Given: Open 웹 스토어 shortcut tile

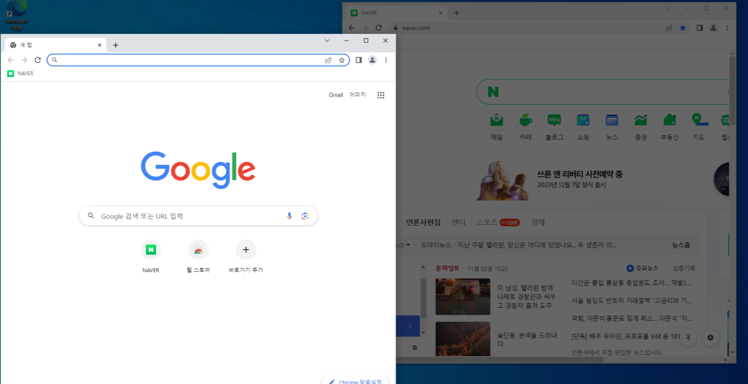Looking at the screenshot, I should pos(198,256).
